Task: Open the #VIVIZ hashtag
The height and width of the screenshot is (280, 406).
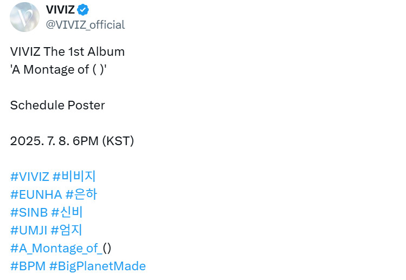Action: point(29,176)
